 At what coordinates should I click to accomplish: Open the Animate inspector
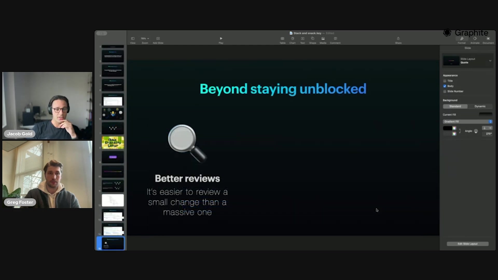tap(475, 40)
